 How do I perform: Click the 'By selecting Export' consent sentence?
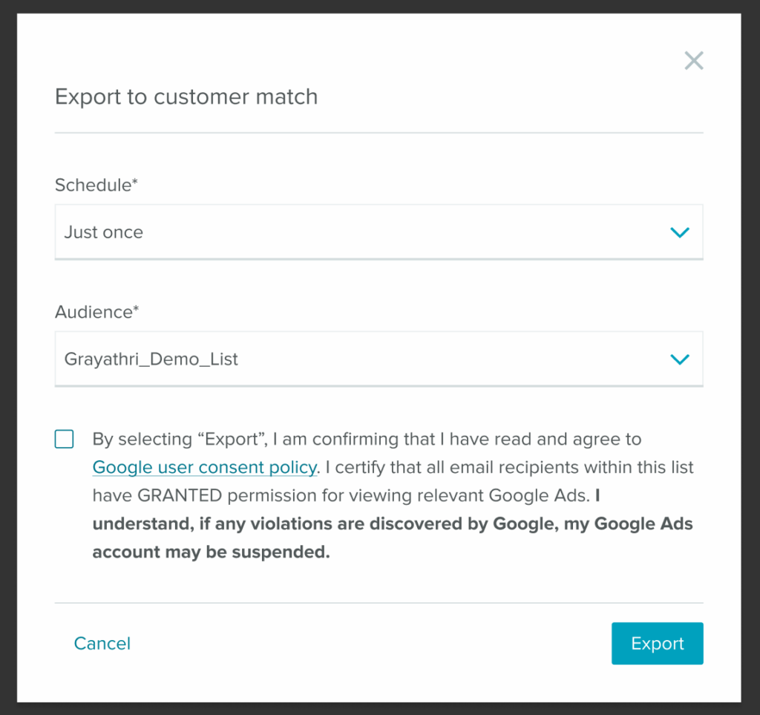pos(367,440)
